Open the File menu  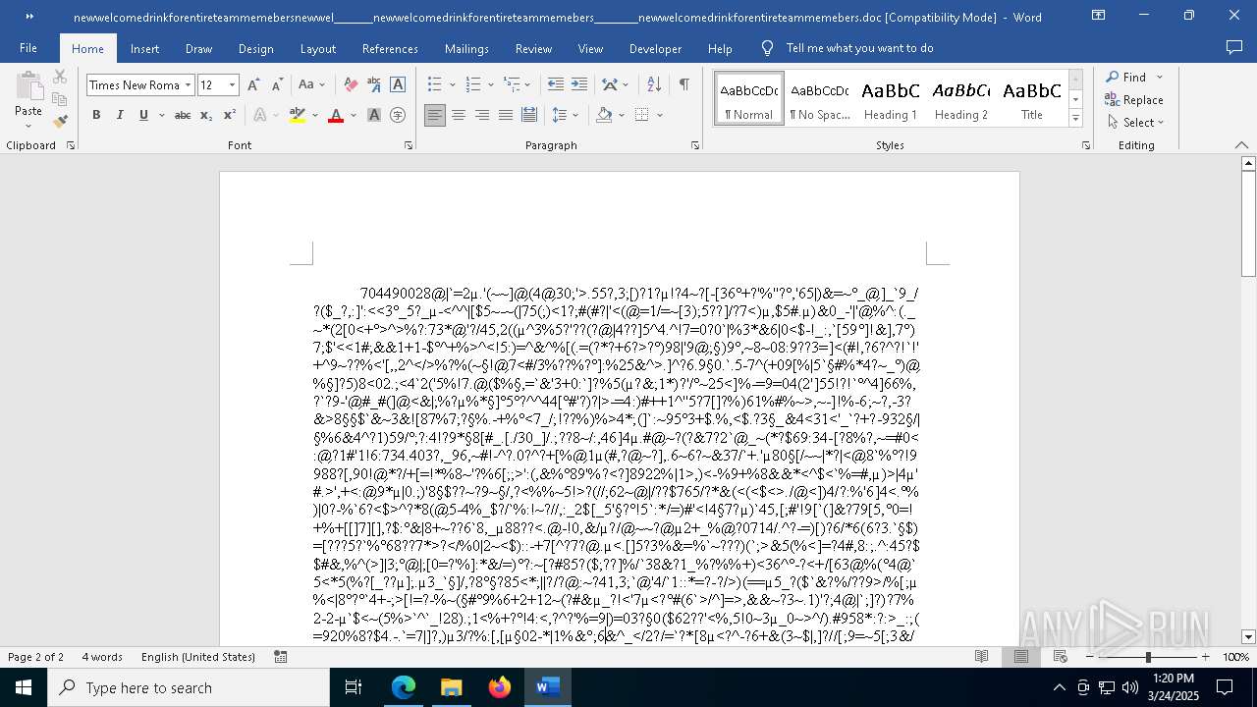click(28, 48)
